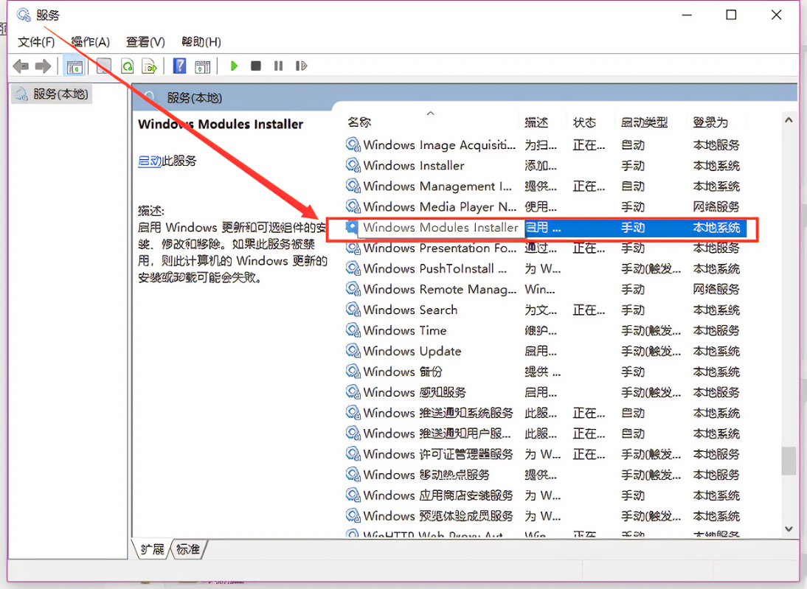Open help with the question mark icon
Screen dimensions: 807x589
click(x=179, y=66)
